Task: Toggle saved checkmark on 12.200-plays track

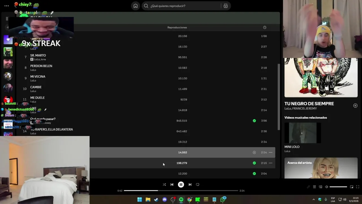Action: [x=254, y=174]
